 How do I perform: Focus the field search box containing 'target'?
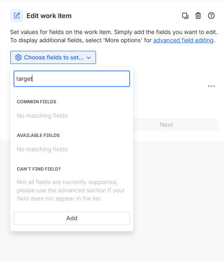72,79
